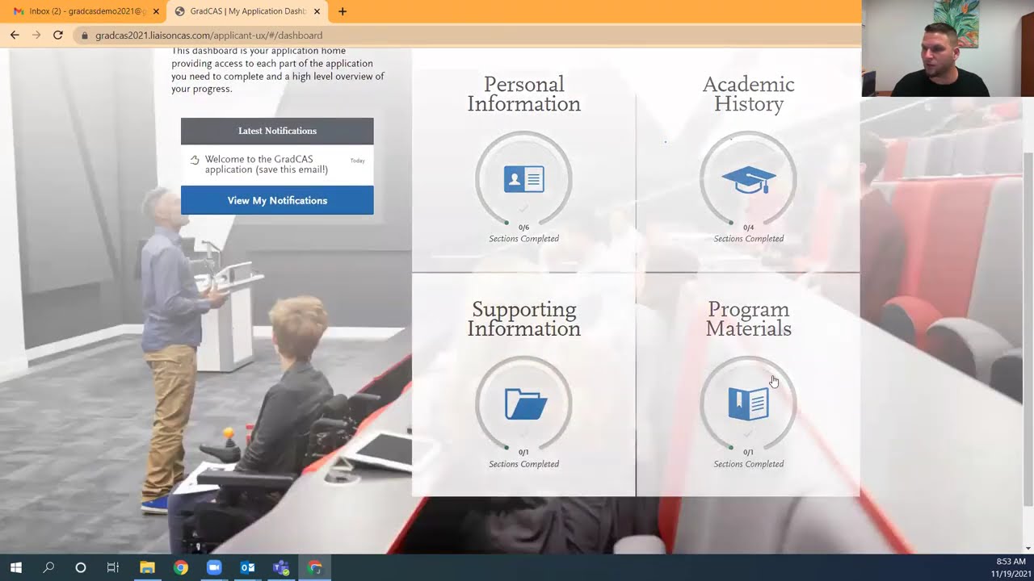Select the Program Materials heading

pos(748,320)
